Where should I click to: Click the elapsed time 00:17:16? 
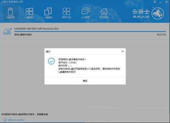point(161,34)
